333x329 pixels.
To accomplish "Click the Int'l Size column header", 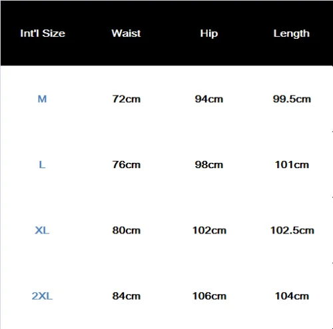I will point(43,33).
